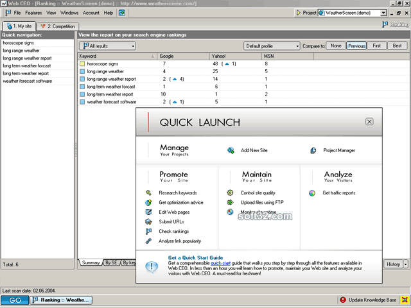Click the Yahoo! column header
Image resolution: width=411 pixels, height=308 pixels.
(x=236, y=56)
